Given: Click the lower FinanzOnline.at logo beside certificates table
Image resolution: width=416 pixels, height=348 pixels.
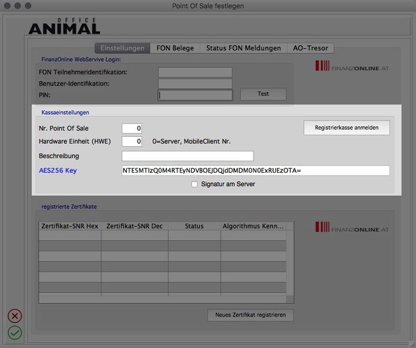Looking at the screenshot, I should click(352, 227).
